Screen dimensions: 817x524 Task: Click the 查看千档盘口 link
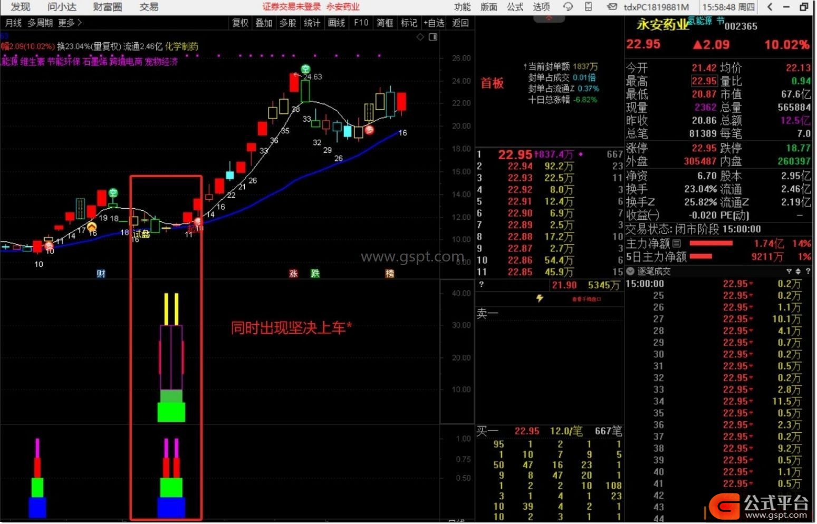click(x=587, y=299)
